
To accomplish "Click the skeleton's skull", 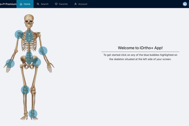I will click(x=29, y=21).
